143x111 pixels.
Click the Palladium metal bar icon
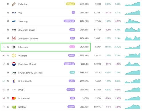[x=14, y=4]
